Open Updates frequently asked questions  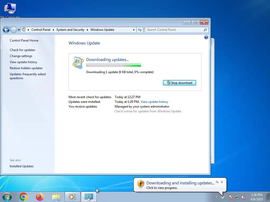(28, 76)
